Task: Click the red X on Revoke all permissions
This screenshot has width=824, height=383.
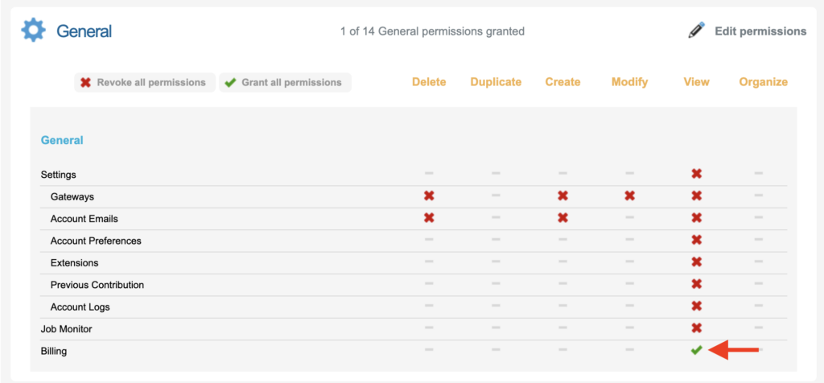Action: pyautogui.click(x=86, y=83)
